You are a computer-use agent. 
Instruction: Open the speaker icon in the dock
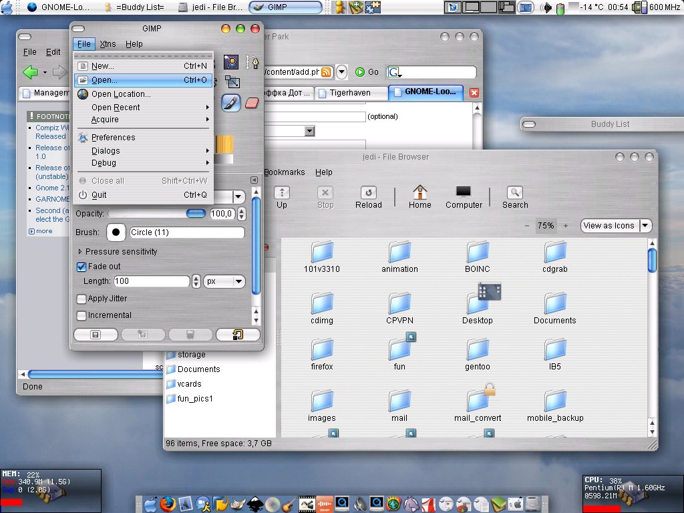tap(359, 504)
